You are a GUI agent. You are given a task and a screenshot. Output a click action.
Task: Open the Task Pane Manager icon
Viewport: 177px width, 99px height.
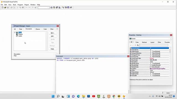coord(68,7)
